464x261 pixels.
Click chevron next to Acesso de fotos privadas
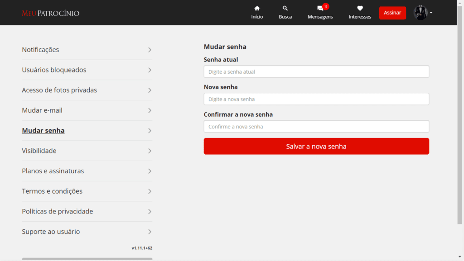pyautogui.click(x=150, y=90)
